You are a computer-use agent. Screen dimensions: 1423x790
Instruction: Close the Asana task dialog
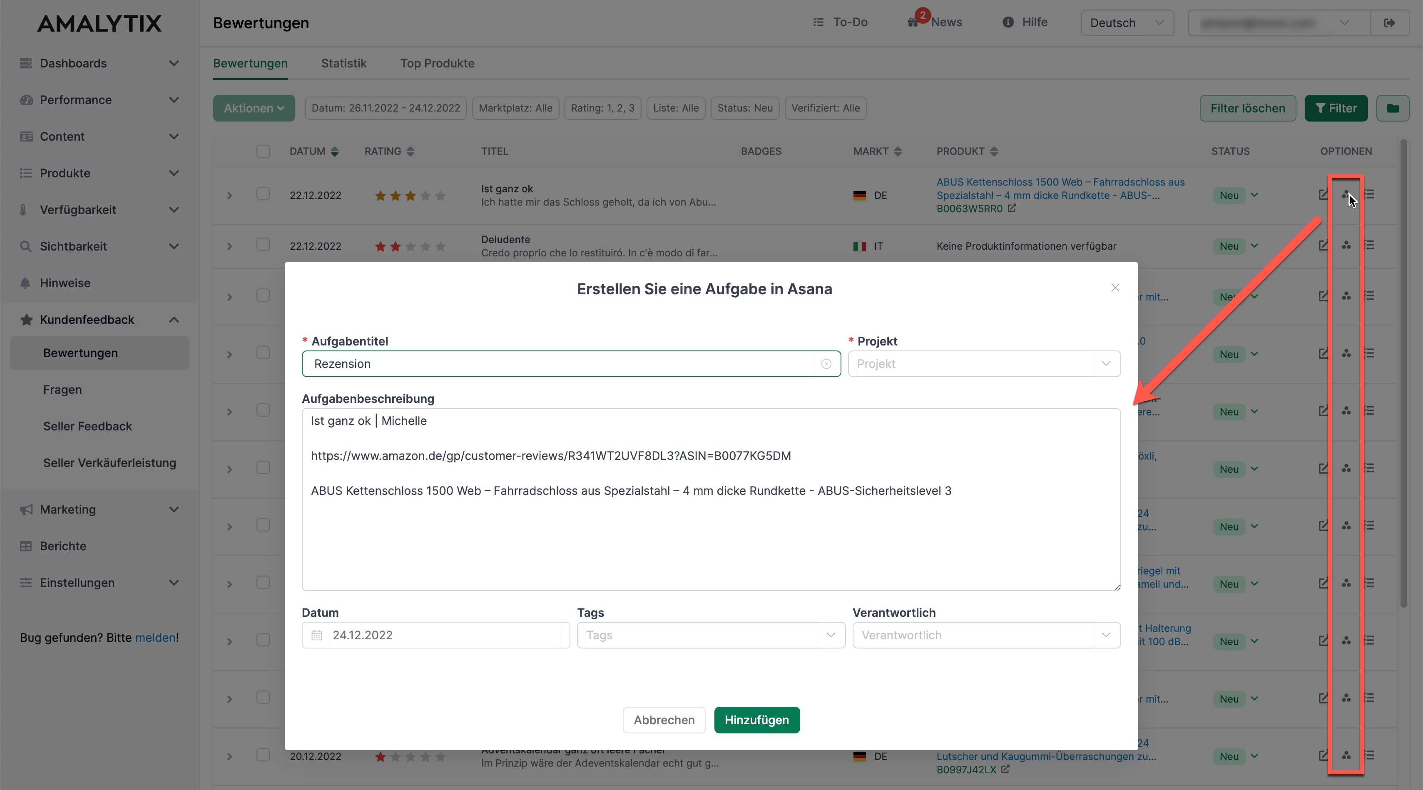pyautogui.click(x=1115, y=288)
